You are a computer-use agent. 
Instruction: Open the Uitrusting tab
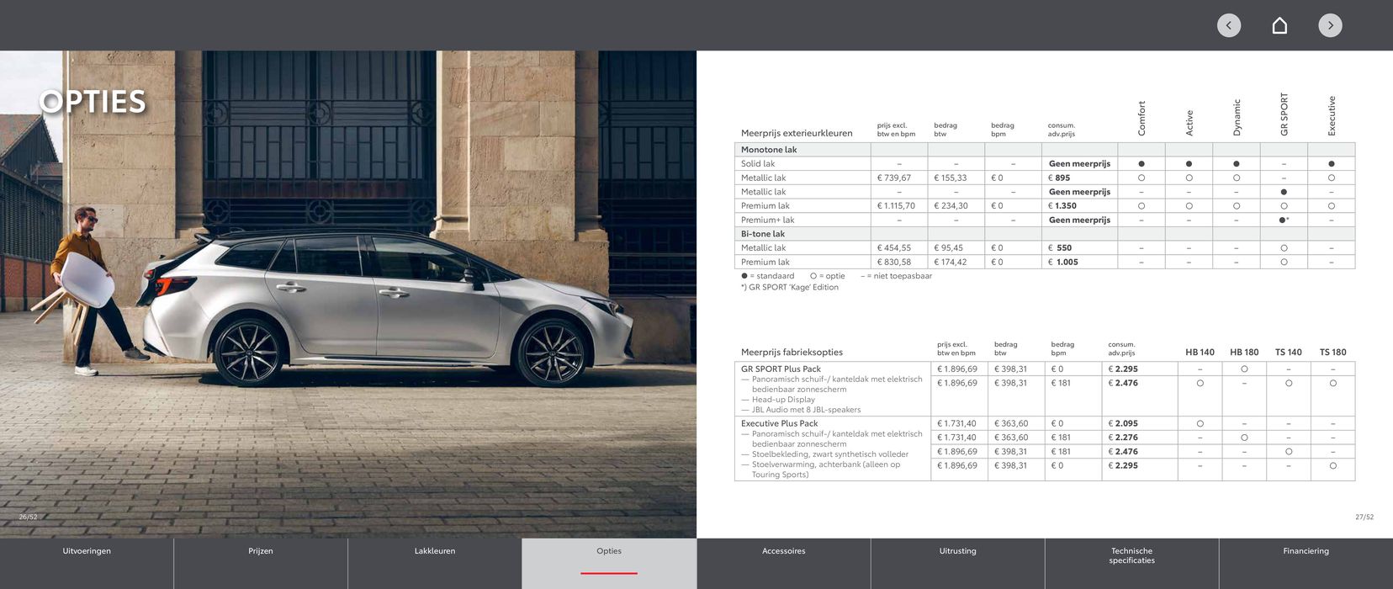(957, 552)
